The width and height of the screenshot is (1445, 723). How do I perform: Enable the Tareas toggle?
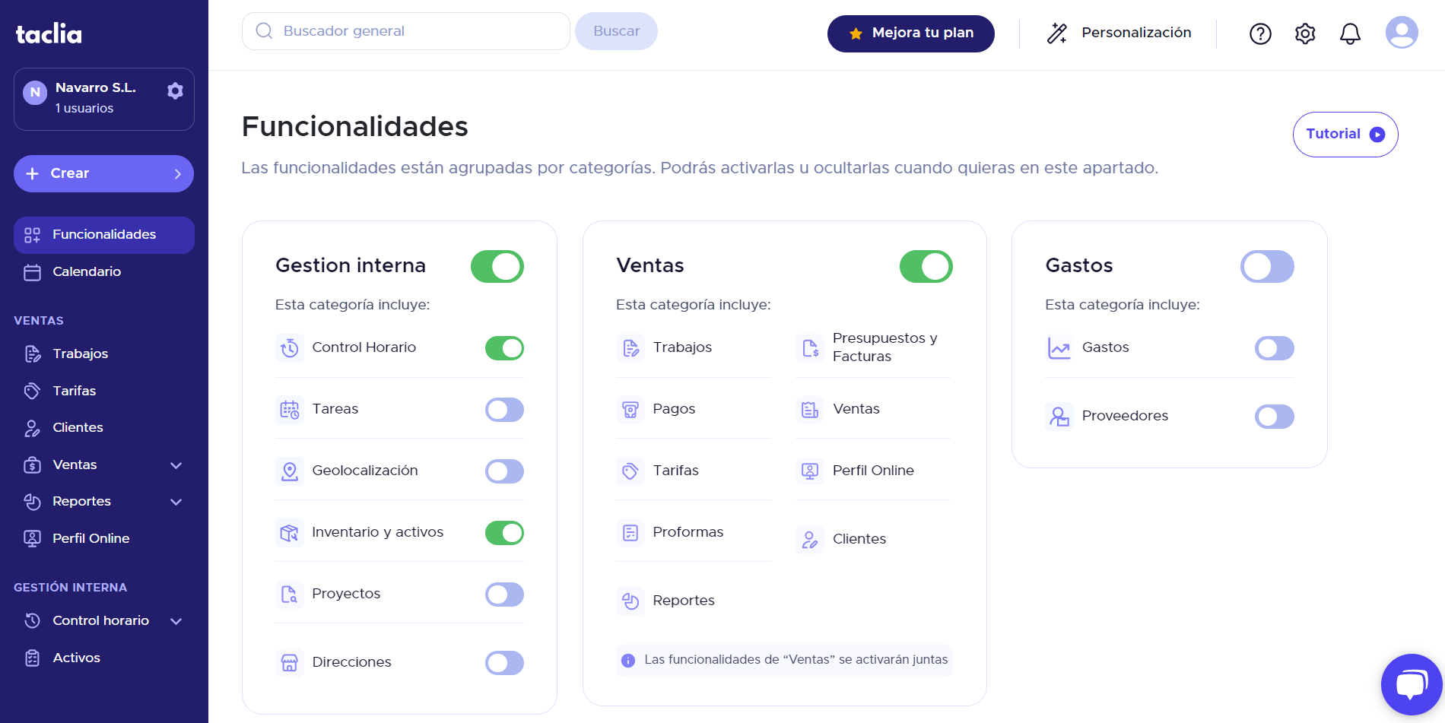click(504, 410)
